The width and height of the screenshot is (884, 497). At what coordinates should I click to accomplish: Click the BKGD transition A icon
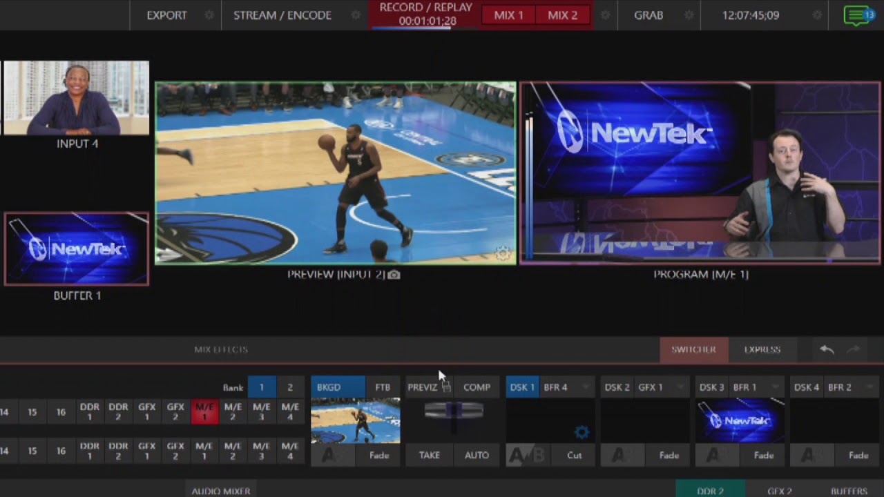[x=333, y=456]
